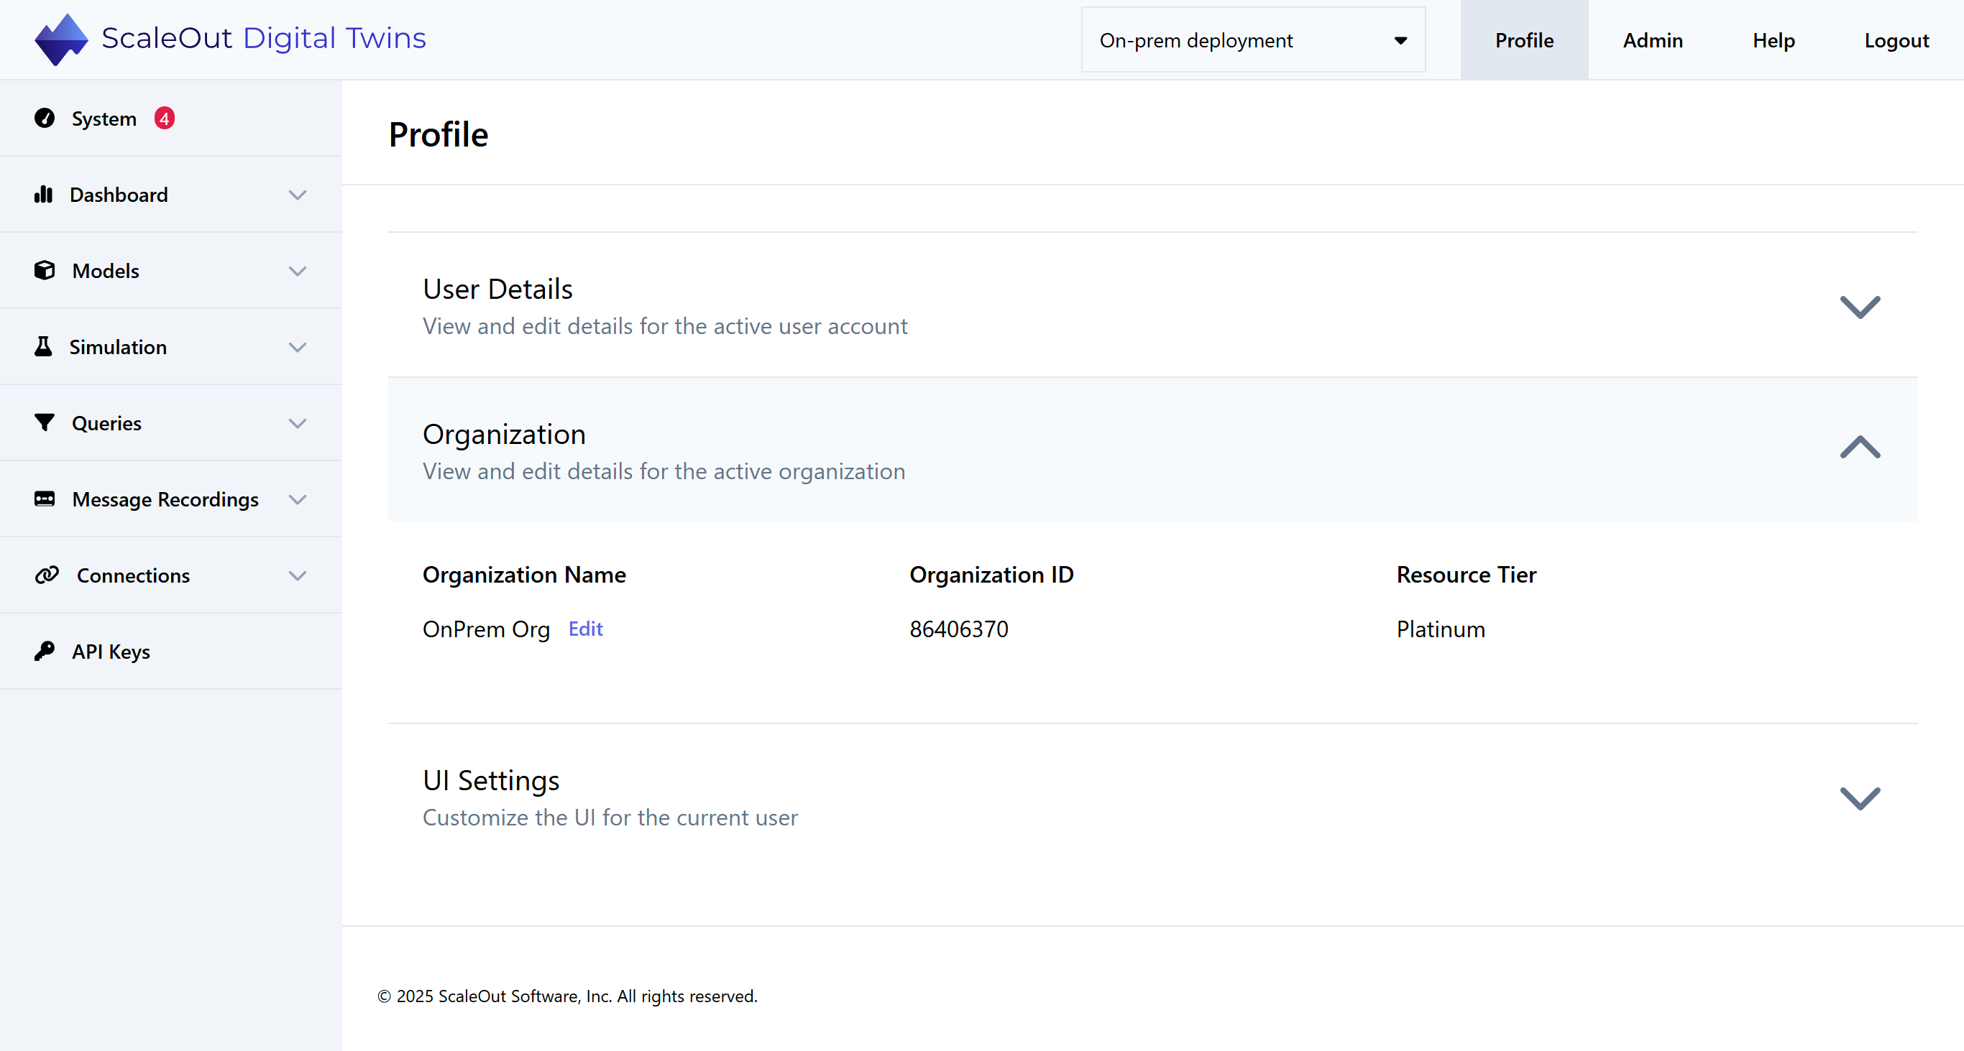Expand the Dashboard sidebar chevron
This screenshot has height=1051, width=1964.
[298, 195]
